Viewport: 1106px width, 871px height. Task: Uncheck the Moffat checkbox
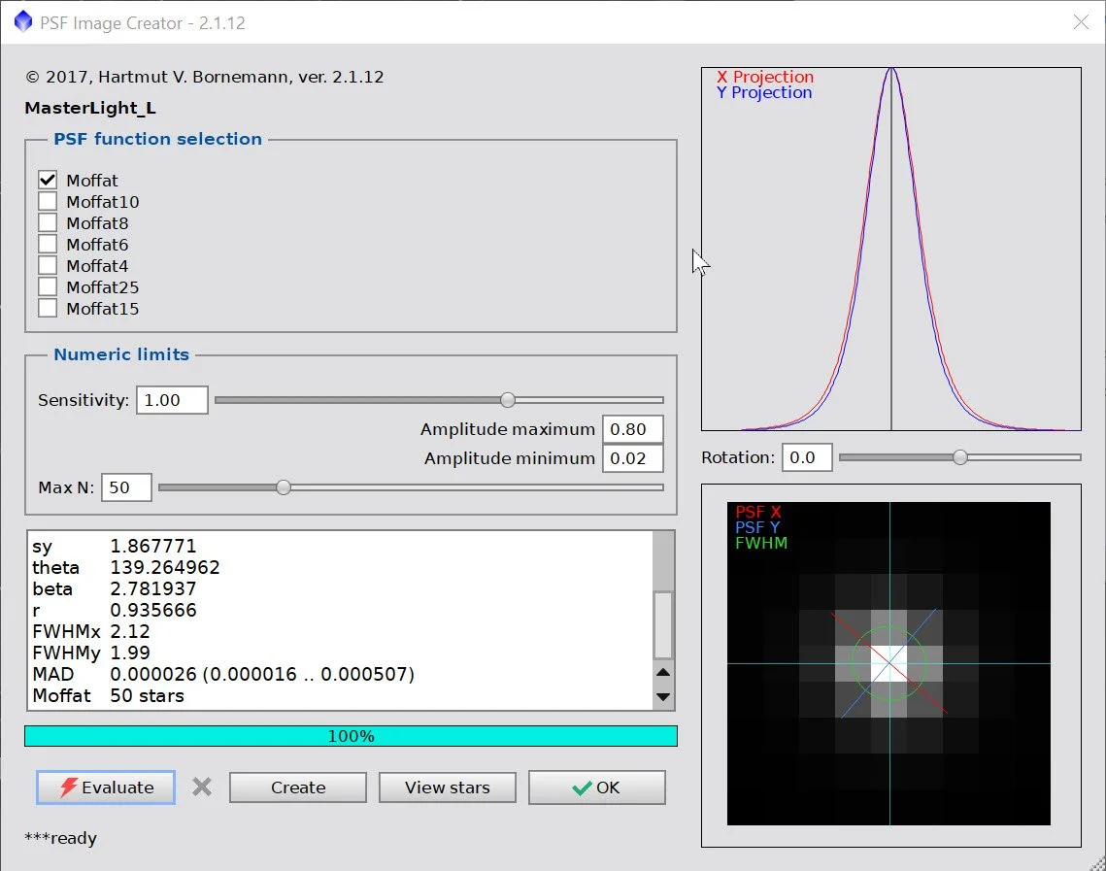pyautogui.click(x=48, y=180)
